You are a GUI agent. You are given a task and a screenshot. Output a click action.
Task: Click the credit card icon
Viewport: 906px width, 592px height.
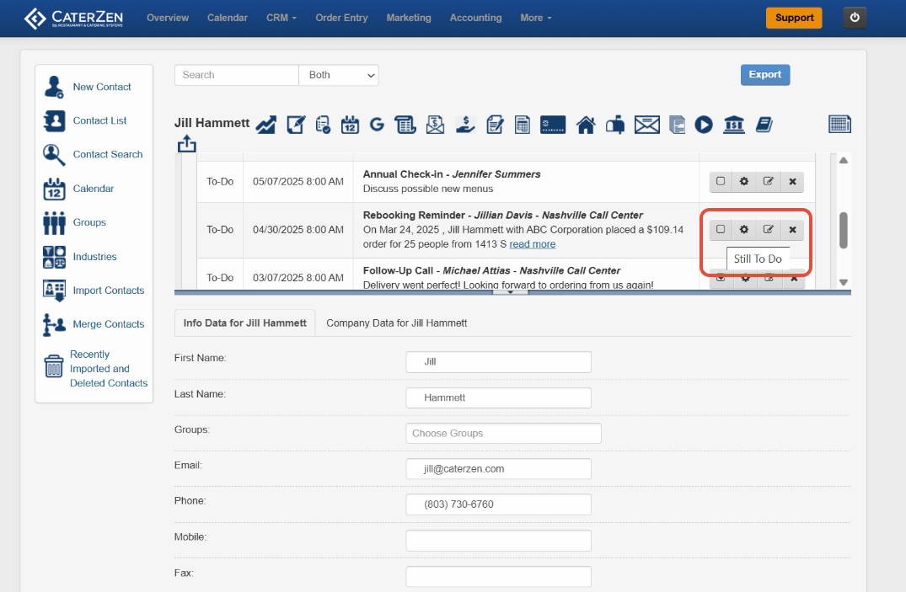pos(553,124)
